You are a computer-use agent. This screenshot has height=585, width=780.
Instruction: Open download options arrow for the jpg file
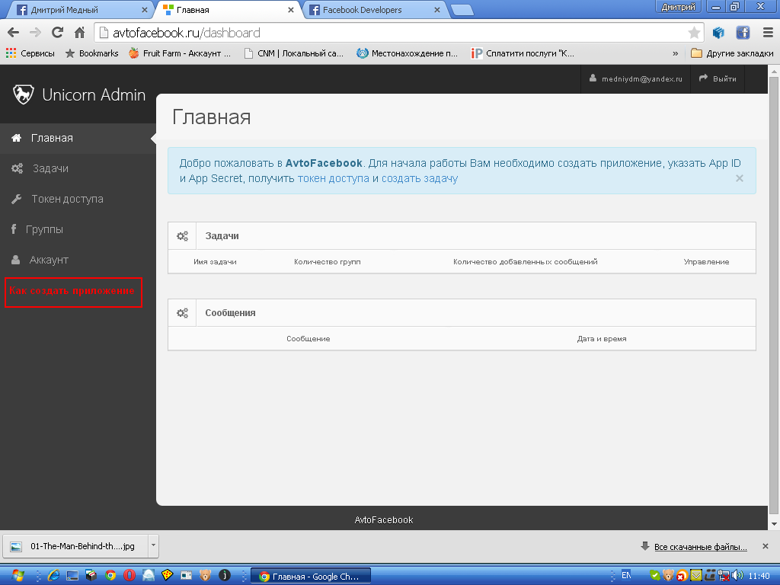(153, 545)
